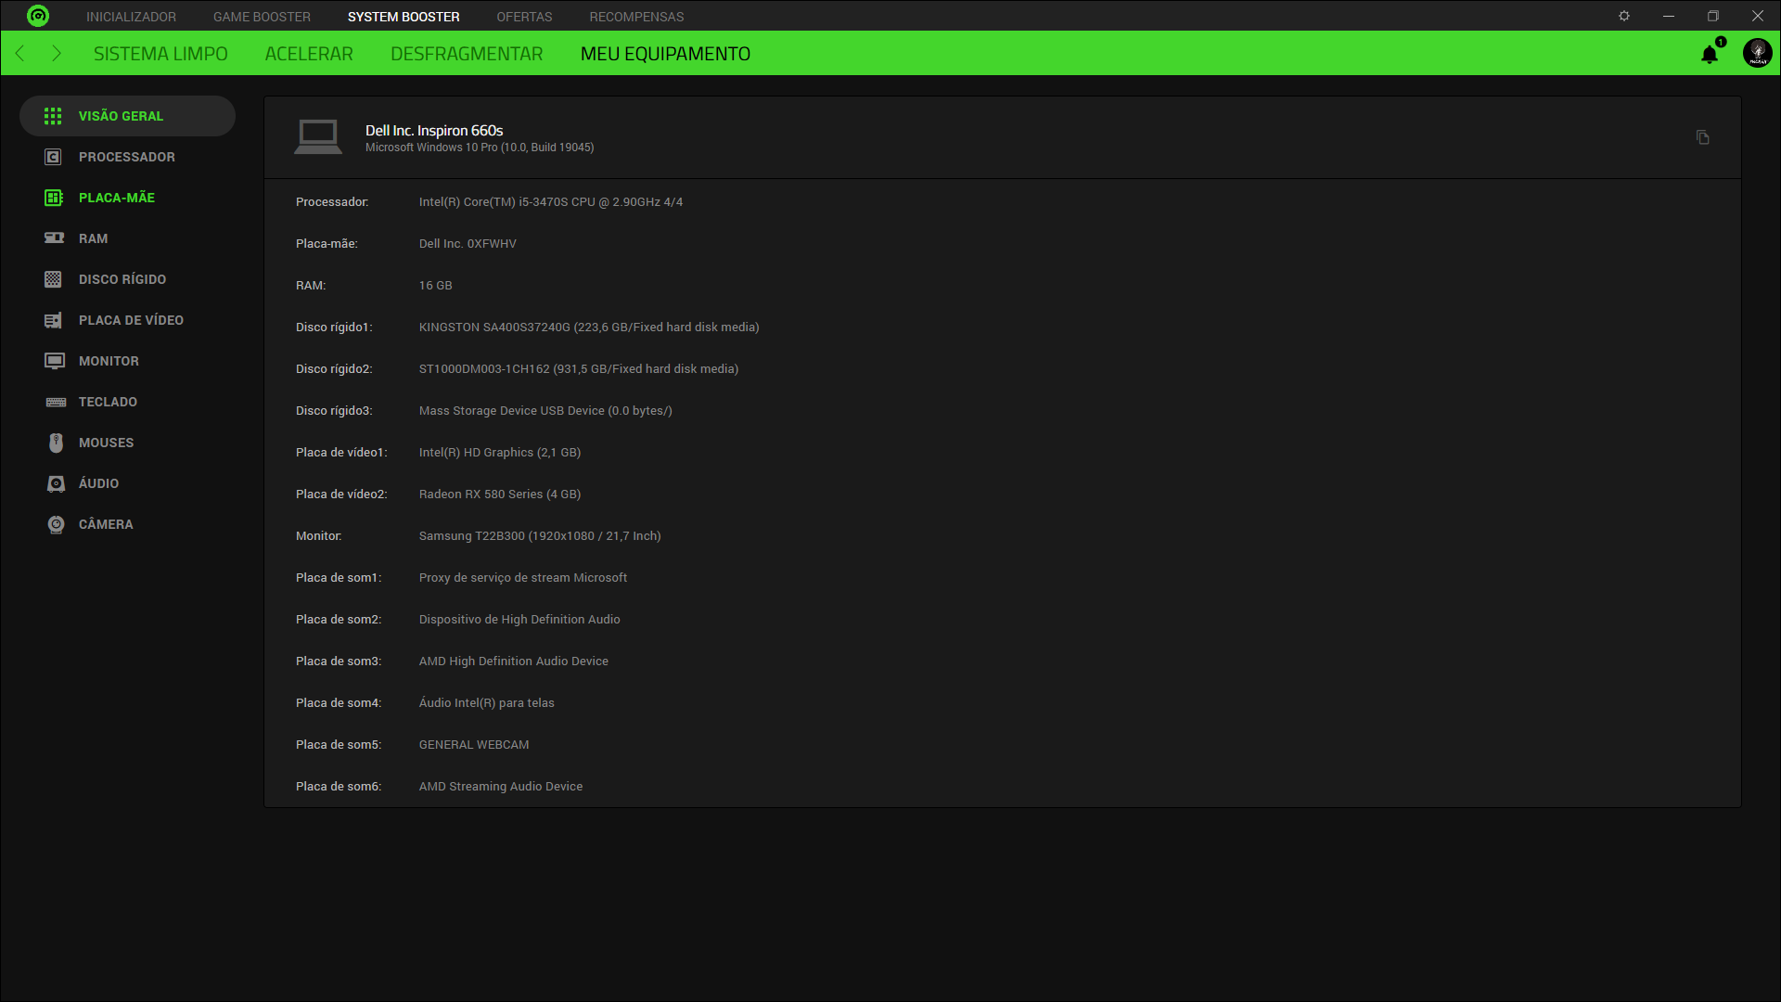Image resolution: width=1781 pixels, height=1002 pixels.
Task: Open the Ofertas tab
Action: 524,17
